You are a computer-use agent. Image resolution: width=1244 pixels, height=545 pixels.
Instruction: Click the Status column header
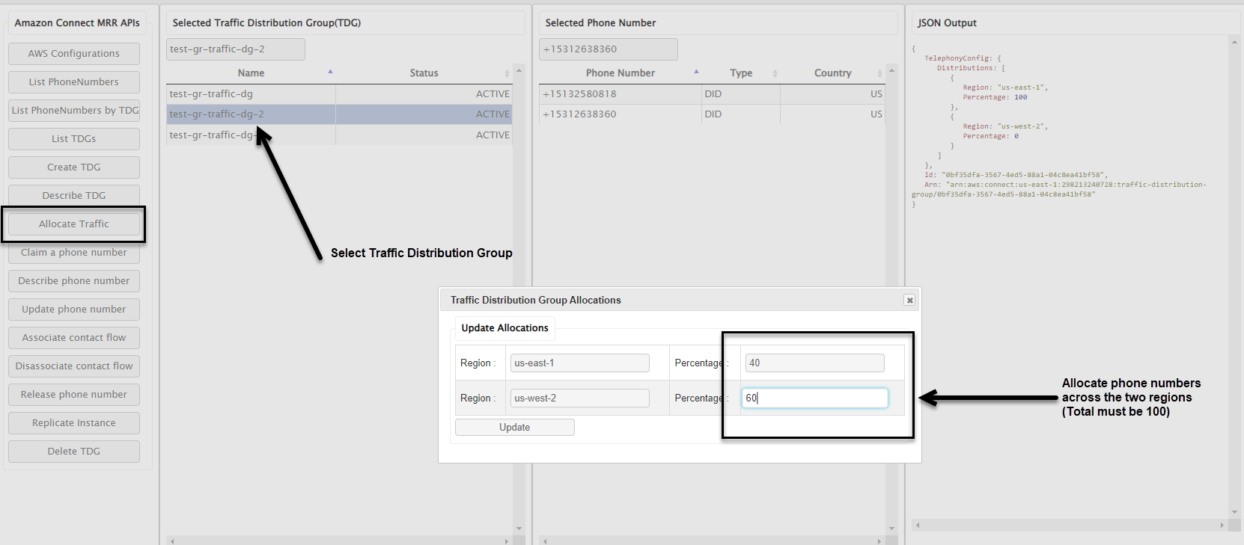coord(424,73)
